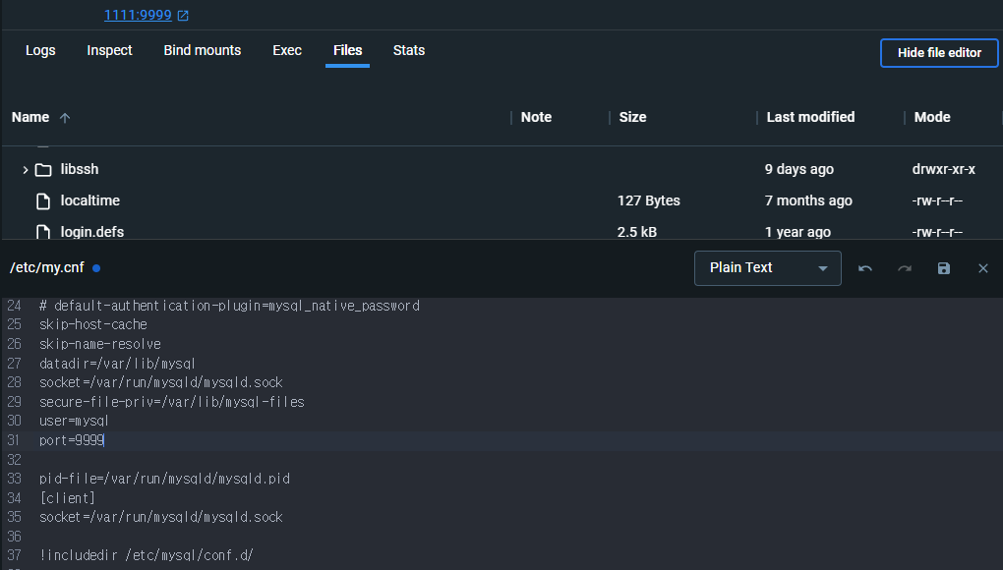
Task: Open the Exec tab
Action: [287, 50]
